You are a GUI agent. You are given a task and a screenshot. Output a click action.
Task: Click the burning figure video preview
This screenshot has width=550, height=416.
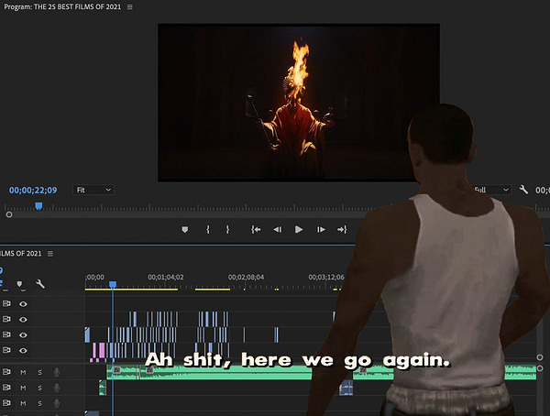[299, 103]
